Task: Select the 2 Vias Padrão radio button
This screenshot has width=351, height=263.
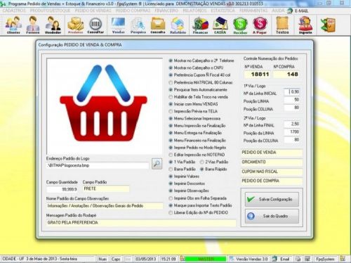Action: coord(201,162)
